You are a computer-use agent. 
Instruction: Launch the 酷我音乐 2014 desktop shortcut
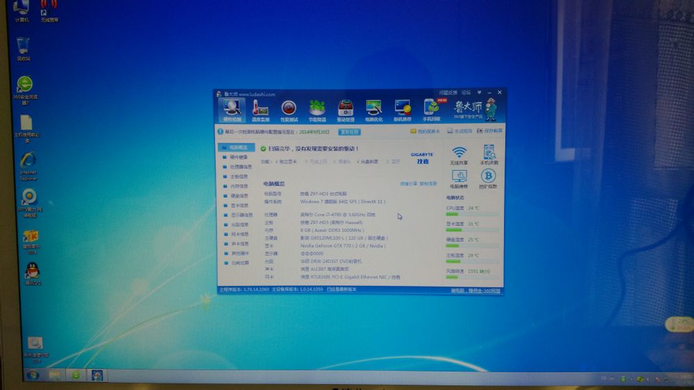[x=31, y=242]
